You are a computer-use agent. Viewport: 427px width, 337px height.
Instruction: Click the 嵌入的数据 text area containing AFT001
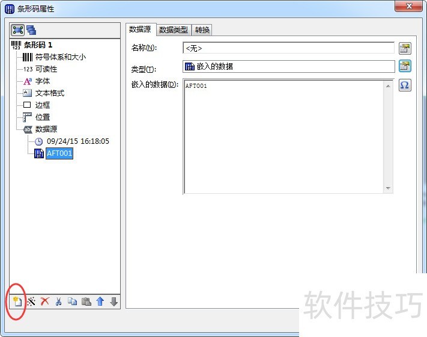tap(288, 136)
